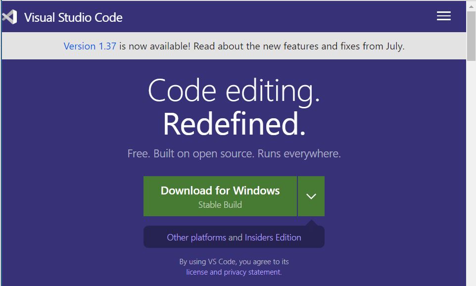Screen dimensions: 476x286
Task: Click the Visual Studio Code title text
Action: 73,17
